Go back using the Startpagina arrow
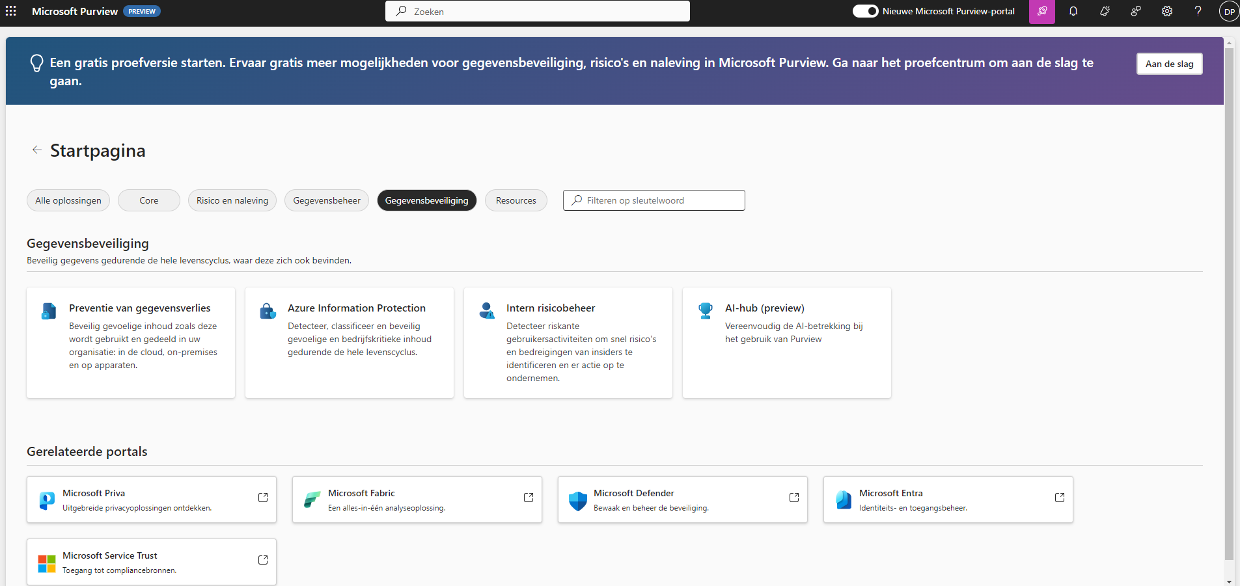 pos(37,150)
